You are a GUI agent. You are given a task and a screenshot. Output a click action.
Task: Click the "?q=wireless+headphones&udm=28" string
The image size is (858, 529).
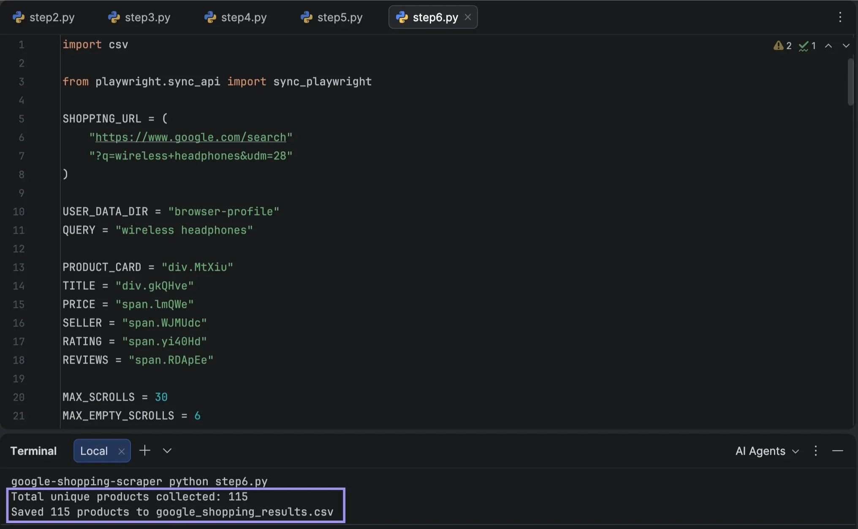[x=191, y=156]
